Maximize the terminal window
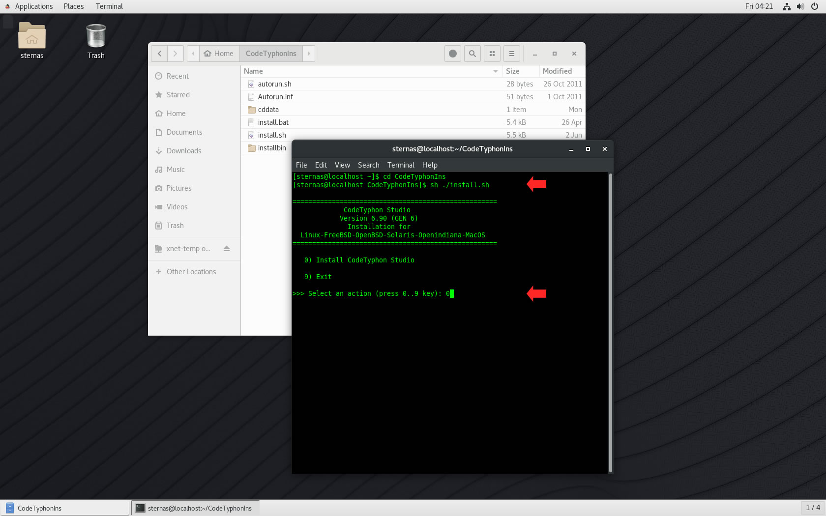 pos(588,149)
